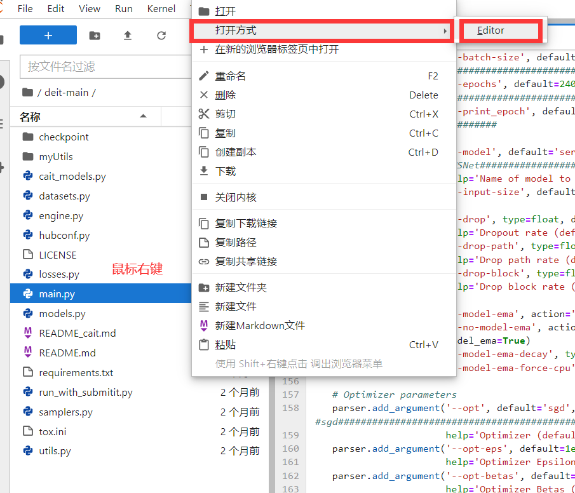The height and width of the screenshot is (493, 575).
Task: Click the new folder icon in toolbar
Action: click(x=94, y=36)
